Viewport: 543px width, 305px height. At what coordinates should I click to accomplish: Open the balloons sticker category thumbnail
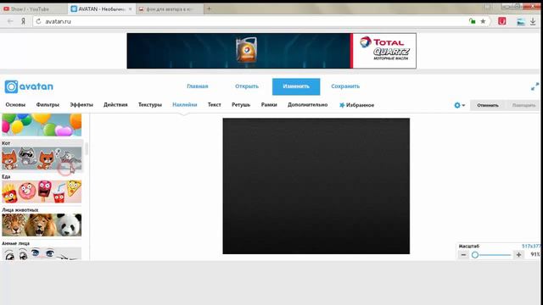pyautogui.click(x=42, y=125)
